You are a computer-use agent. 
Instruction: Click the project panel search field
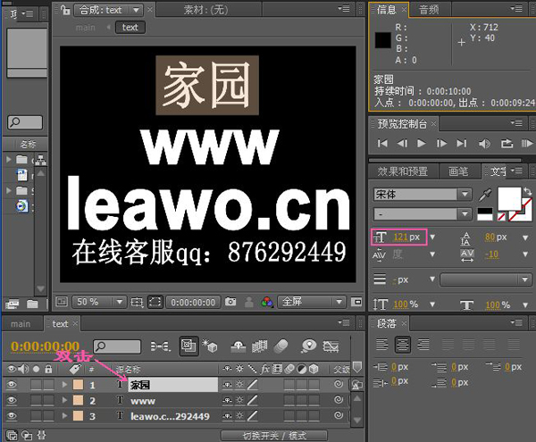(25, 122)
